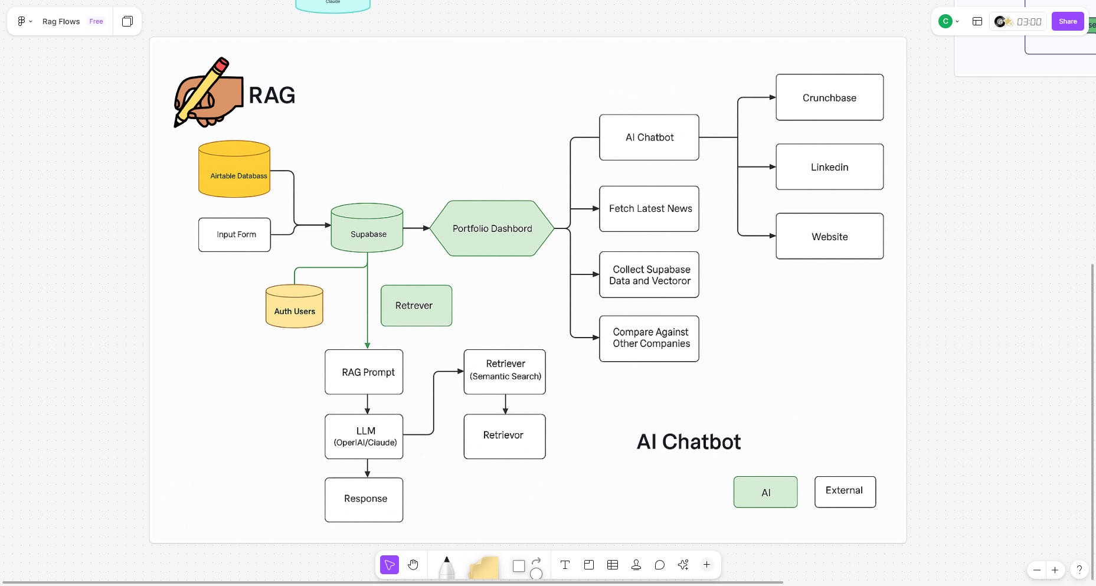Zoom in with the plus button
The image size is (1096, 586).
pos(1055,569)
